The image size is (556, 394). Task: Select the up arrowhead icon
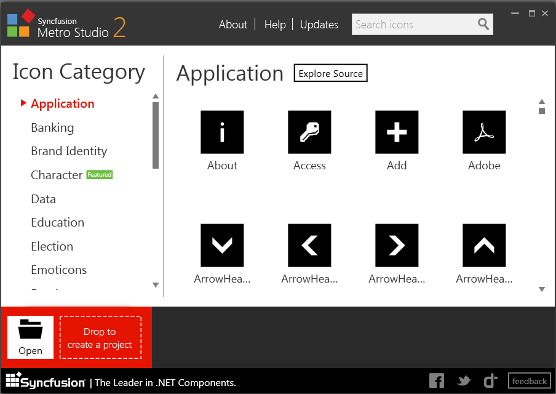(484, 245)
